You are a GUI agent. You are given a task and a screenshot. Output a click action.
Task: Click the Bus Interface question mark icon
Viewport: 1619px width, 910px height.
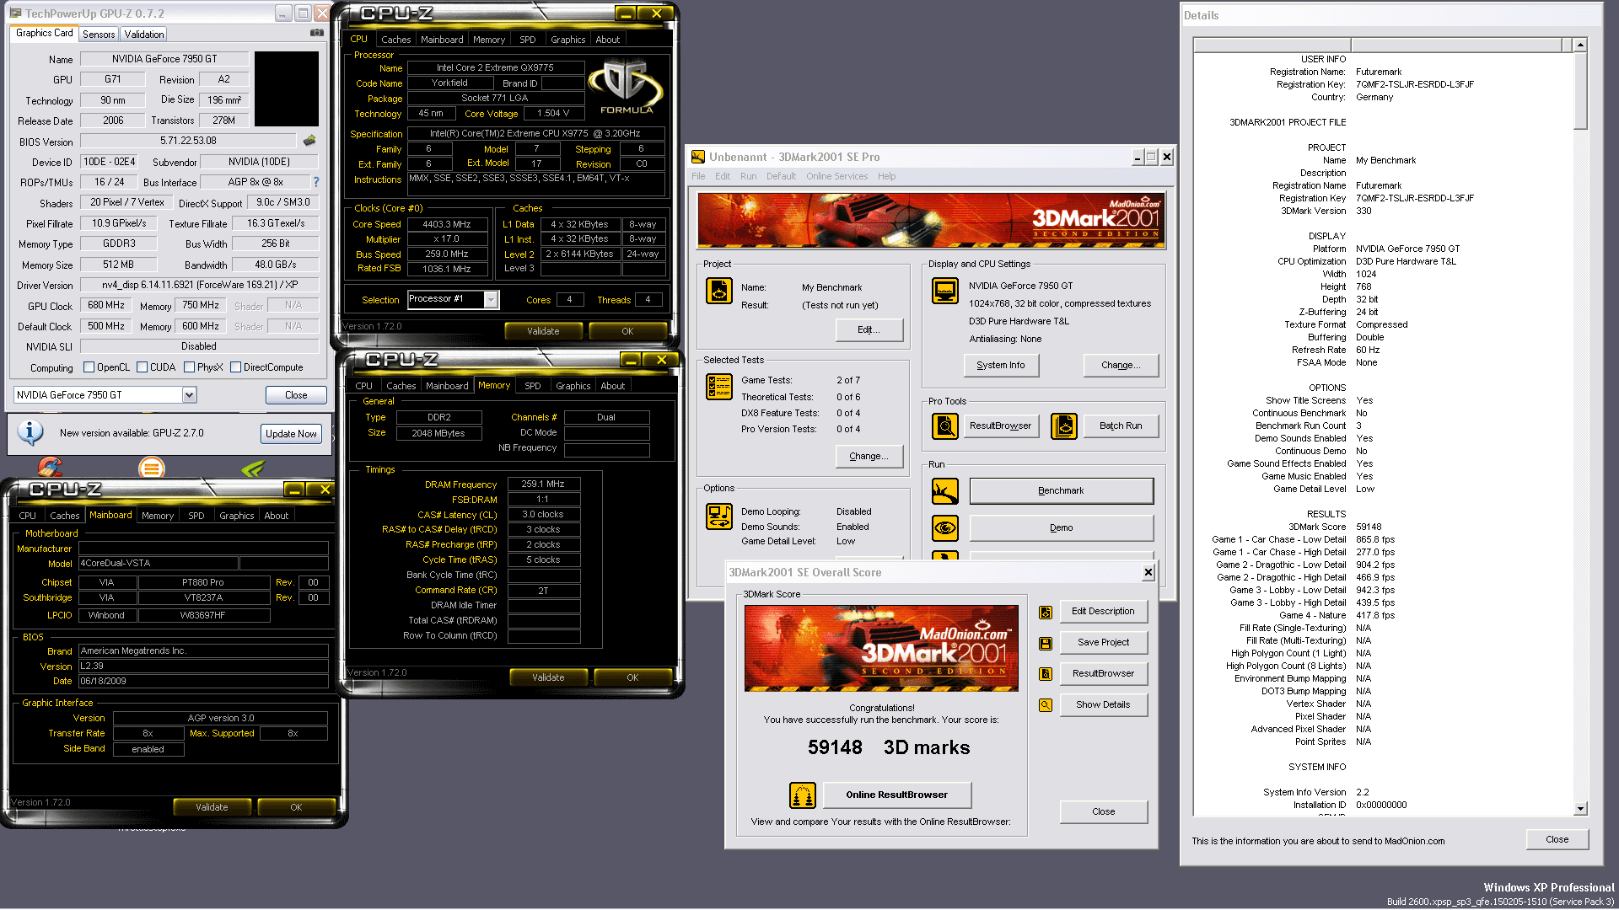click(x=316, y=182)
